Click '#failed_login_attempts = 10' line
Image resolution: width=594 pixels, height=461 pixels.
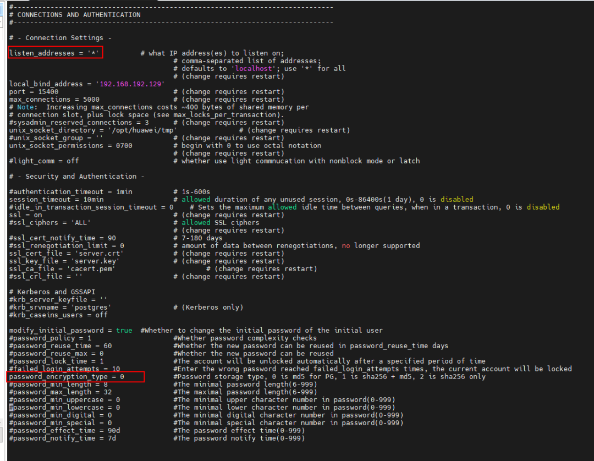point(64,369)
